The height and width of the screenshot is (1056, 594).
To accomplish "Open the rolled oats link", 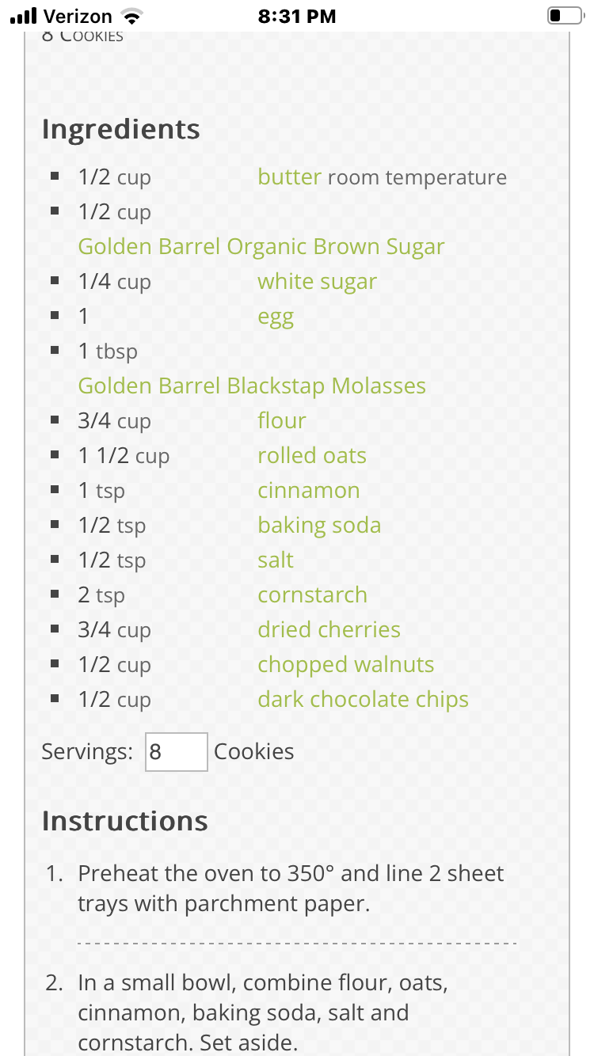I will pos(311,456).
